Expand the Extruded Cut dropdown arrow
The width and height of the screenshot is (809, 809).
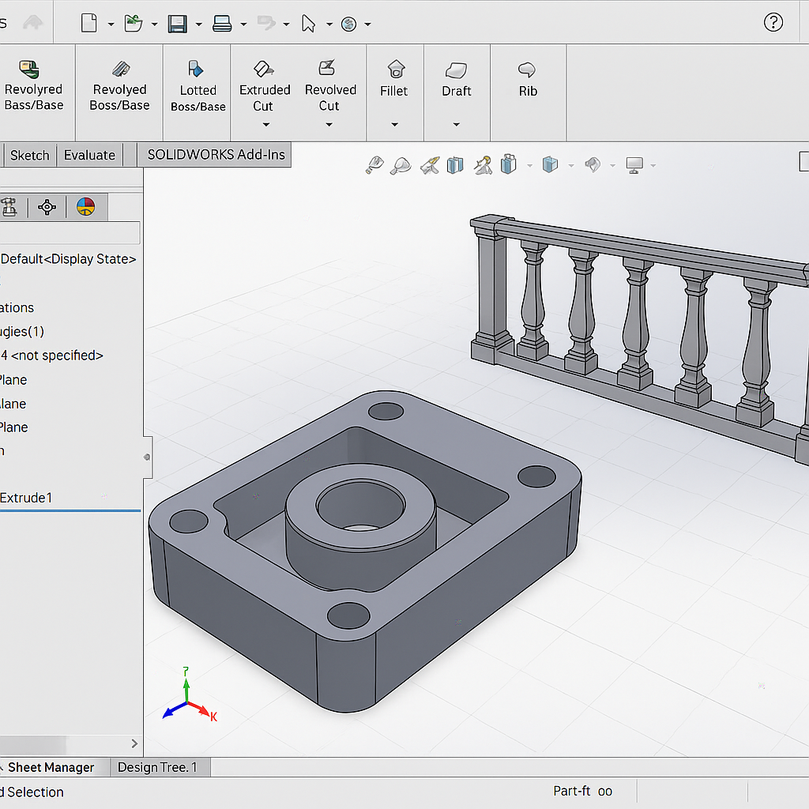click(265, 125)
